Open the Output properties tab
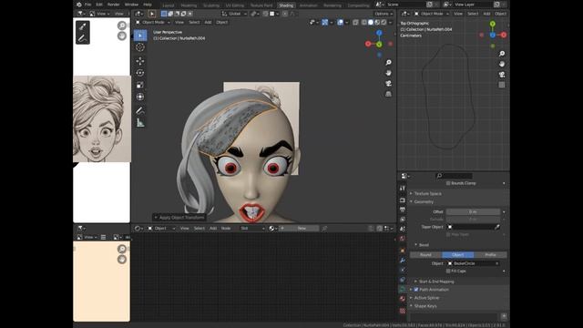The width and height of the screenshot is (583, 328). pos(403,210)
